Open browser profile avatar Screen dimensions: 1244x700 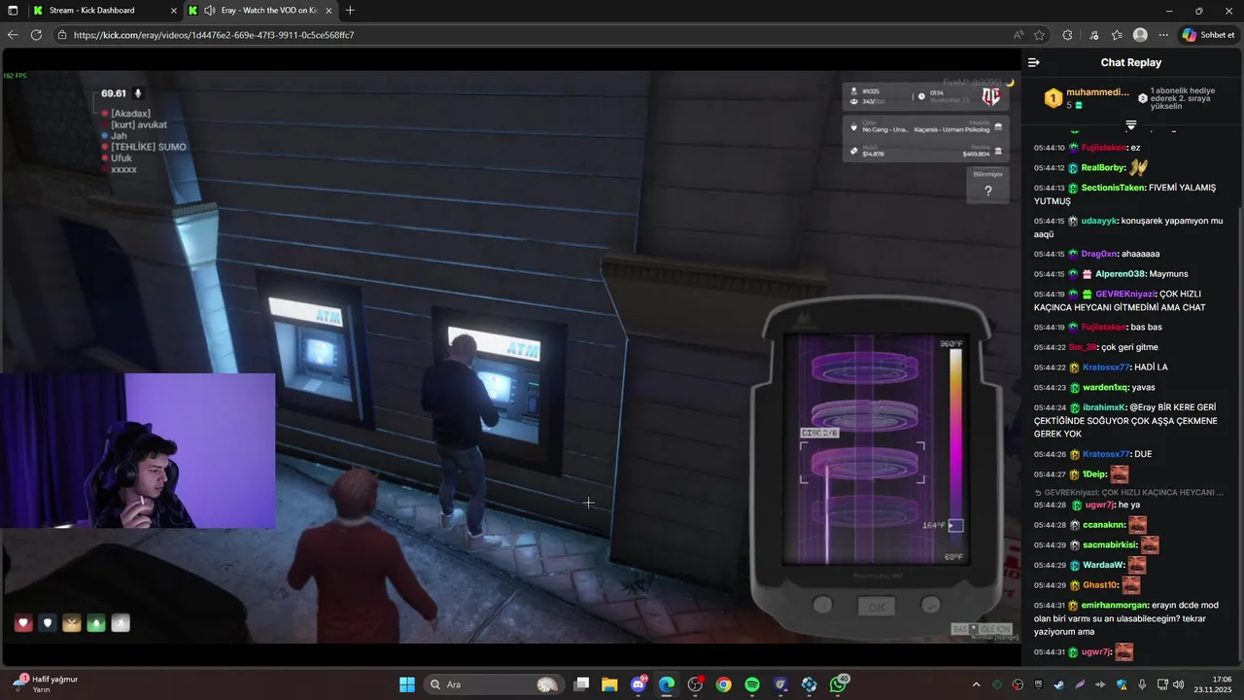[x=1140, y=35]
